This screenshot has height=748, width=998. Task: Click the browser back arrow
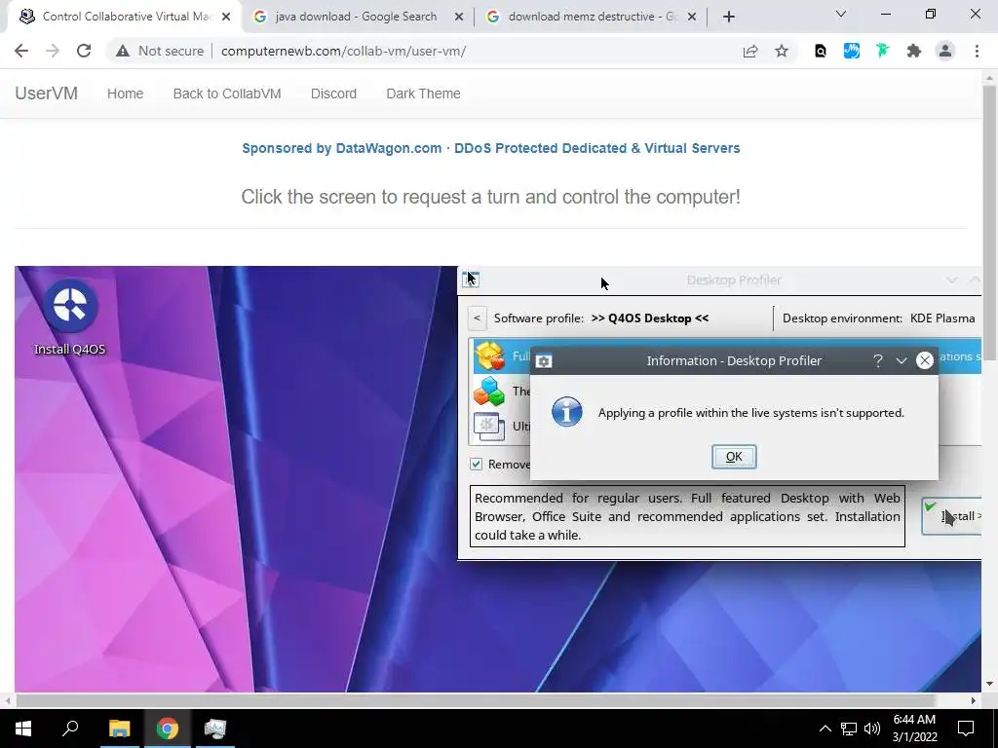click(x=21, y=51)
